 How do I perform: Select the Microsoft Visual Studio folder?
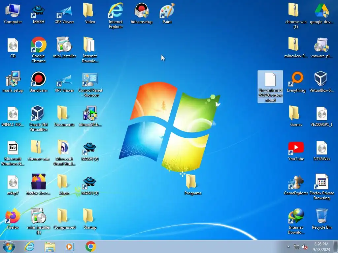(x=64, y=153)
